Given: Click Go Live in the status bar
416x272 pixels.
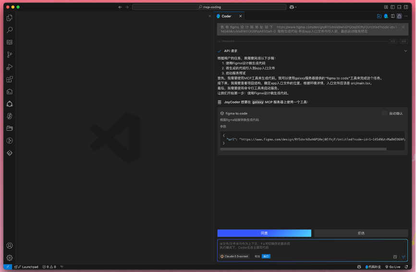Looking at the screenshot, I should click(x=392, y=267).
